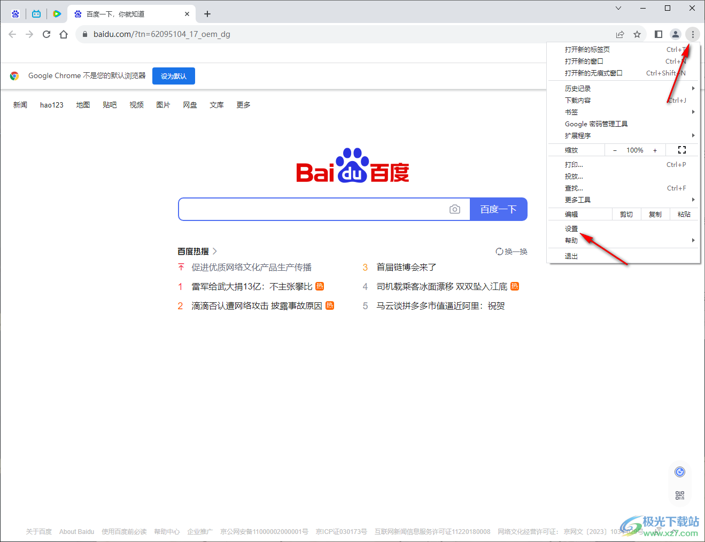Expand the 更多 navigation item
The height and width of the screenshot is (542, 705).
coord(243,105)
